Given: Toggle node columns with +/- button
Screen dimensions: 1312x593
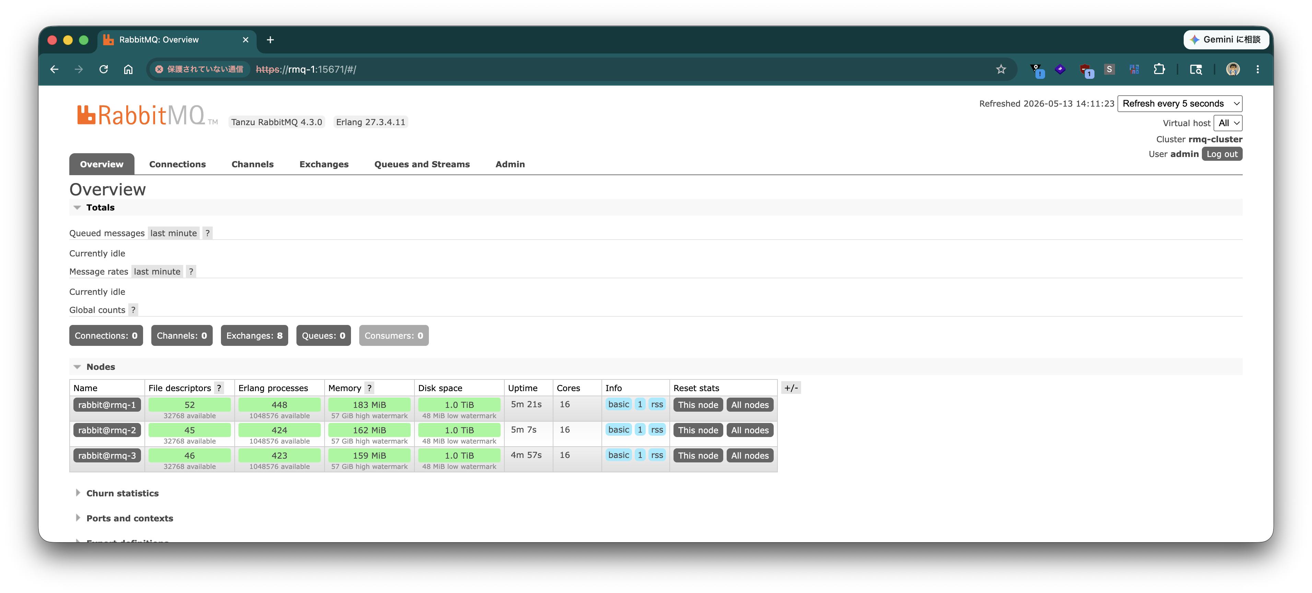Looking at the screenshot, I should [x=791, y=388].
